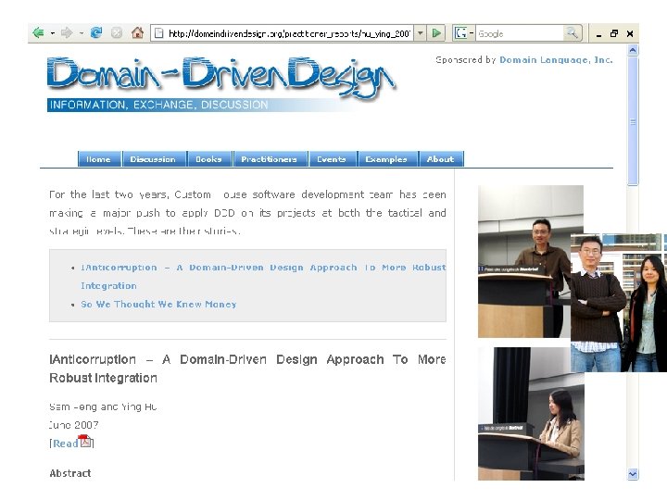Click the 'INFORMATION, EXCHANGE, DISCUSSION' banner text
Screen dimensions: 667x500
tap(159, 105)
